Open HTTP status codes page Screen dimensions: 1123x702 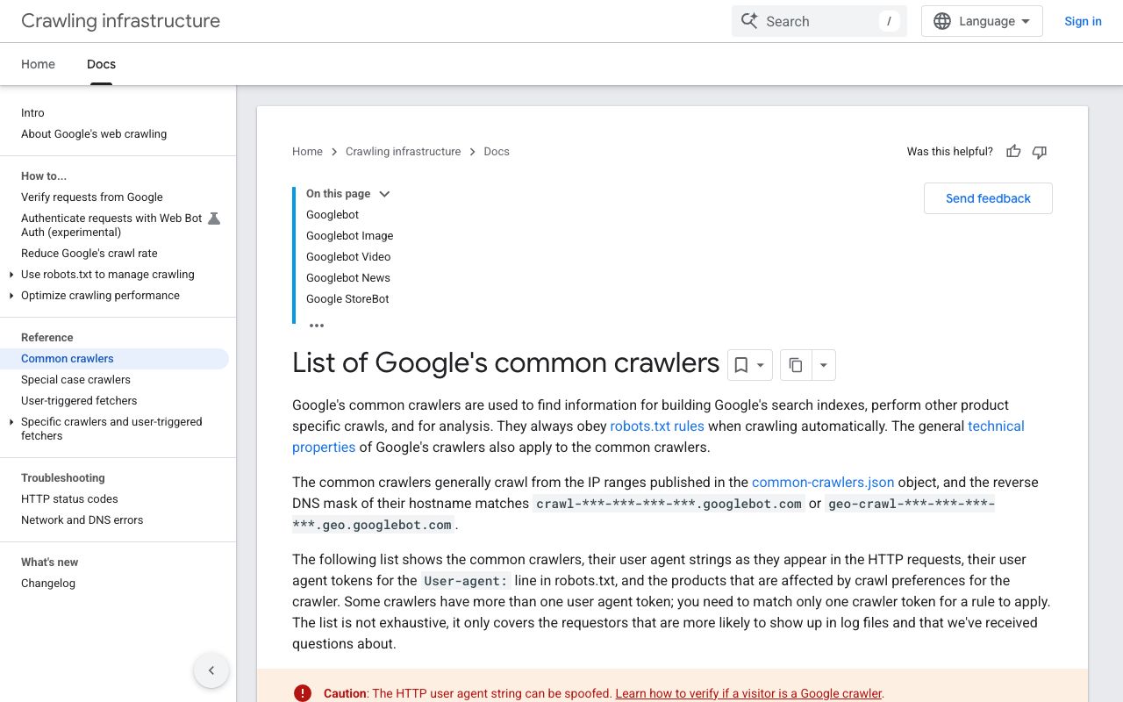[69, 499]
